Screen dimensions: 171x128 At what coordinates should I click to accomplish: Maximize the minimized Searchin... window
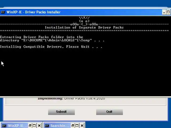coord(77,126)
